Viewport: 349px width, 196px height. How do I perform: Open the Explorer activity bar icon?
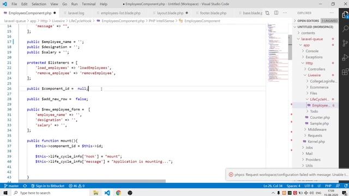(345, 15)
